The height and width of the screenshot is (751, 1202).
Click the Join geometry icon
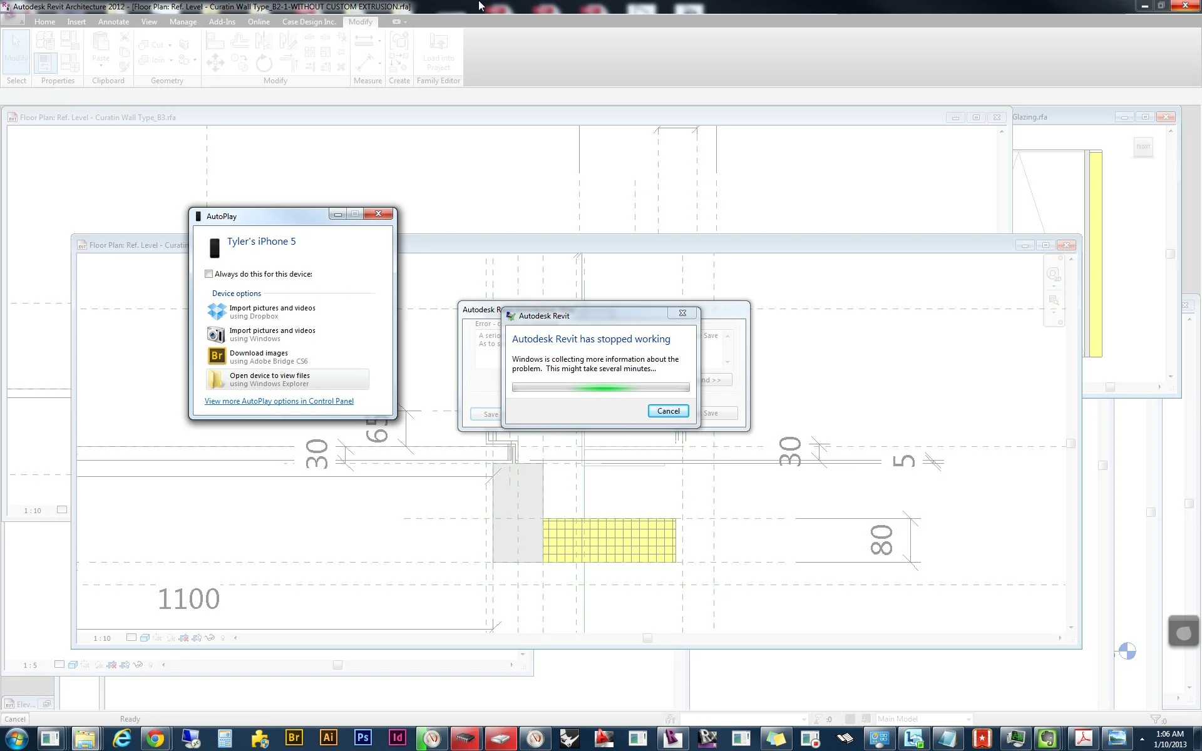(143, 60)
